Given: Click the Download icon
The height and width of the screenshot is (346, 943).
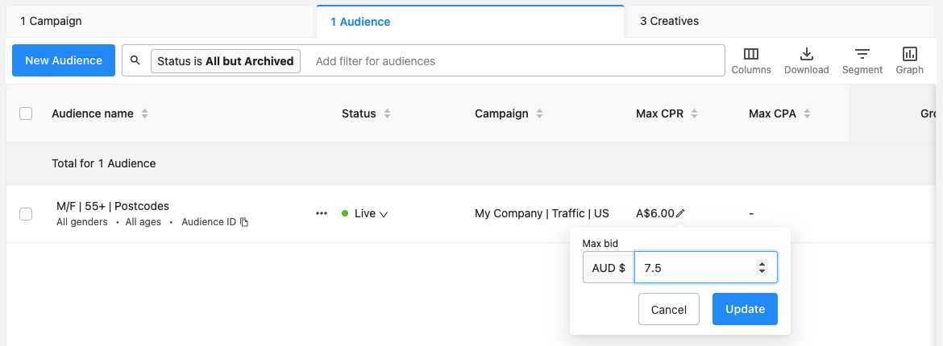Looking at the screenshot, I should (807, 55).
